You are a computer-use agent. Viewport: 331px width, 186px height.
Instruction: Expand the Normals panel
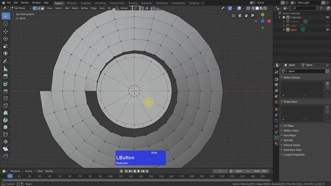coord(288,140)
